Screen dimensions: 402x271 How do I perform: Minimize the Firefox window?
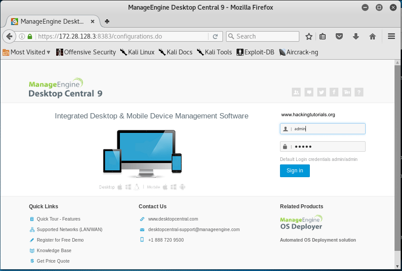(365, 7)
